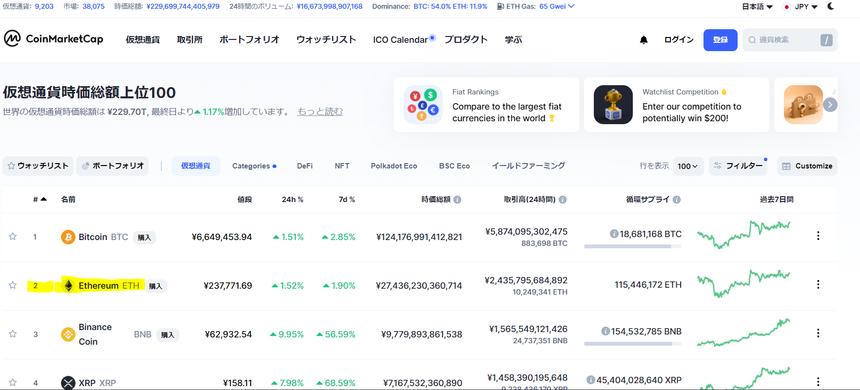Click the Watchlist Competition trophy image

pos(613,105)
